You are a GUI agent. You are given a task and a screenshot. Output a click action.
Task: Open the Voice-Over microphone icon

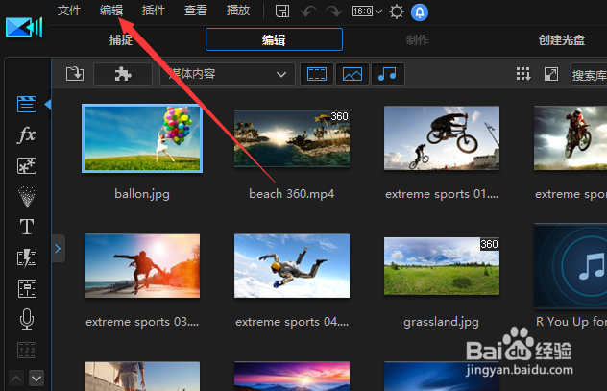(27, 319)
